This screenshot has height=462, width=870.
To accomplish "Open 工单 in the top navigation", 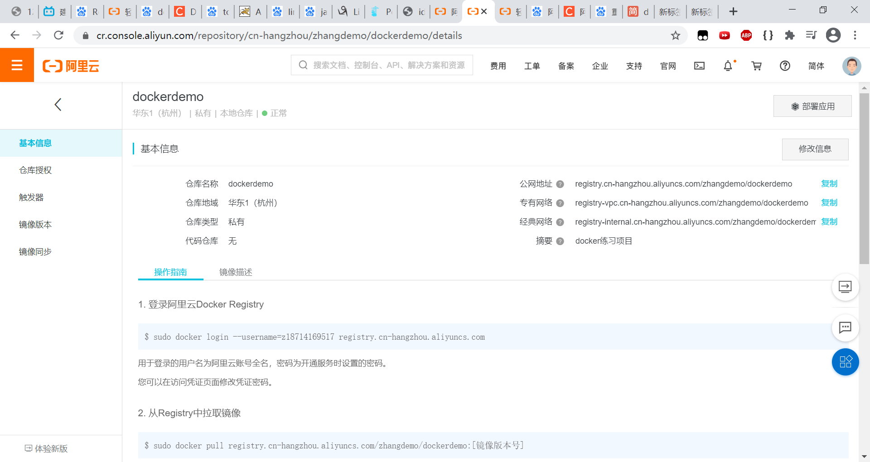I will coord(532,66).
